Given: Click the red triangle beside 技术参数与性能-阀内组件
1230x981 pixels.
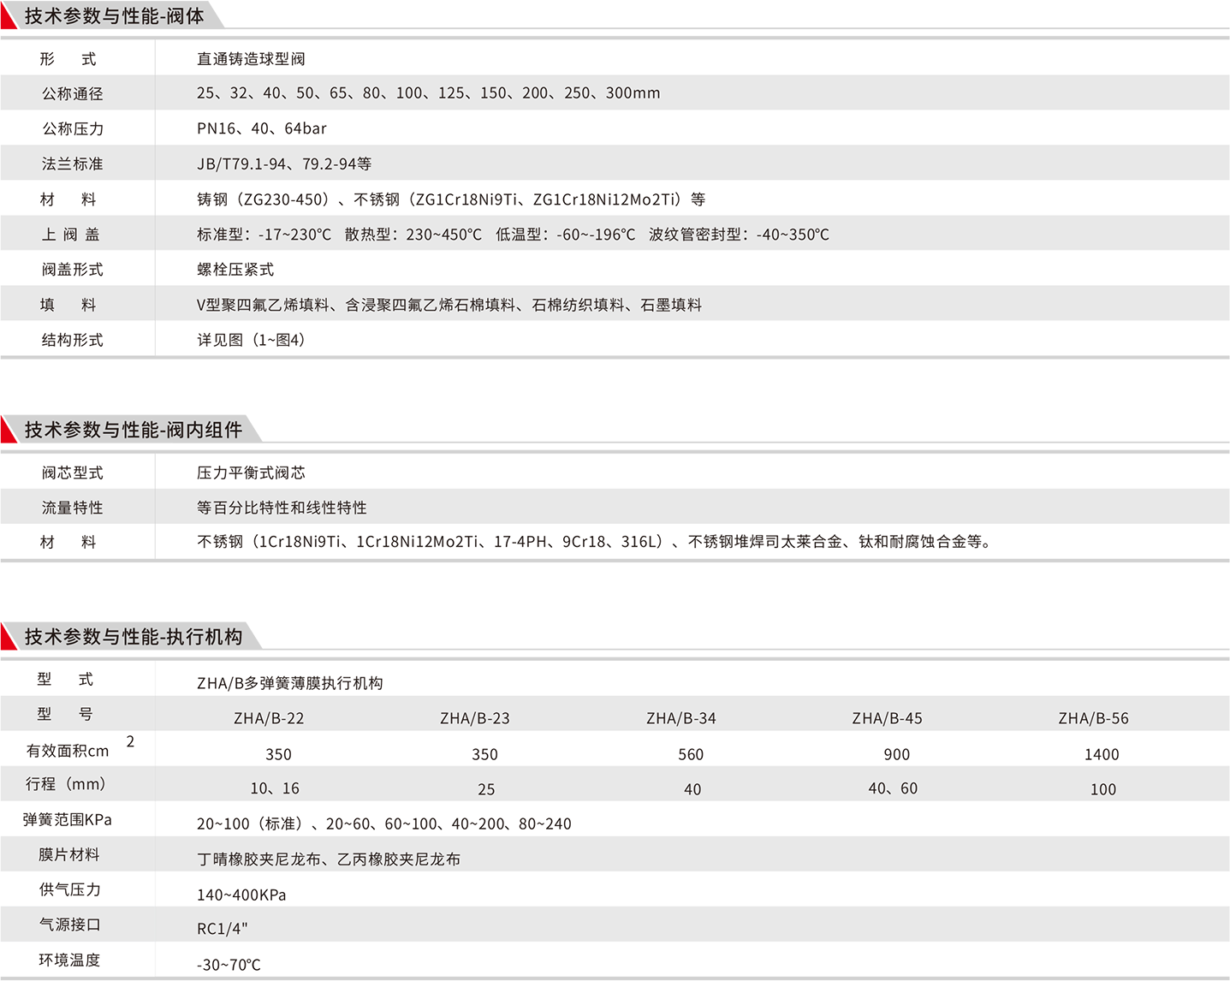Looking at the screenshot, I should click(x=8, y=428).
